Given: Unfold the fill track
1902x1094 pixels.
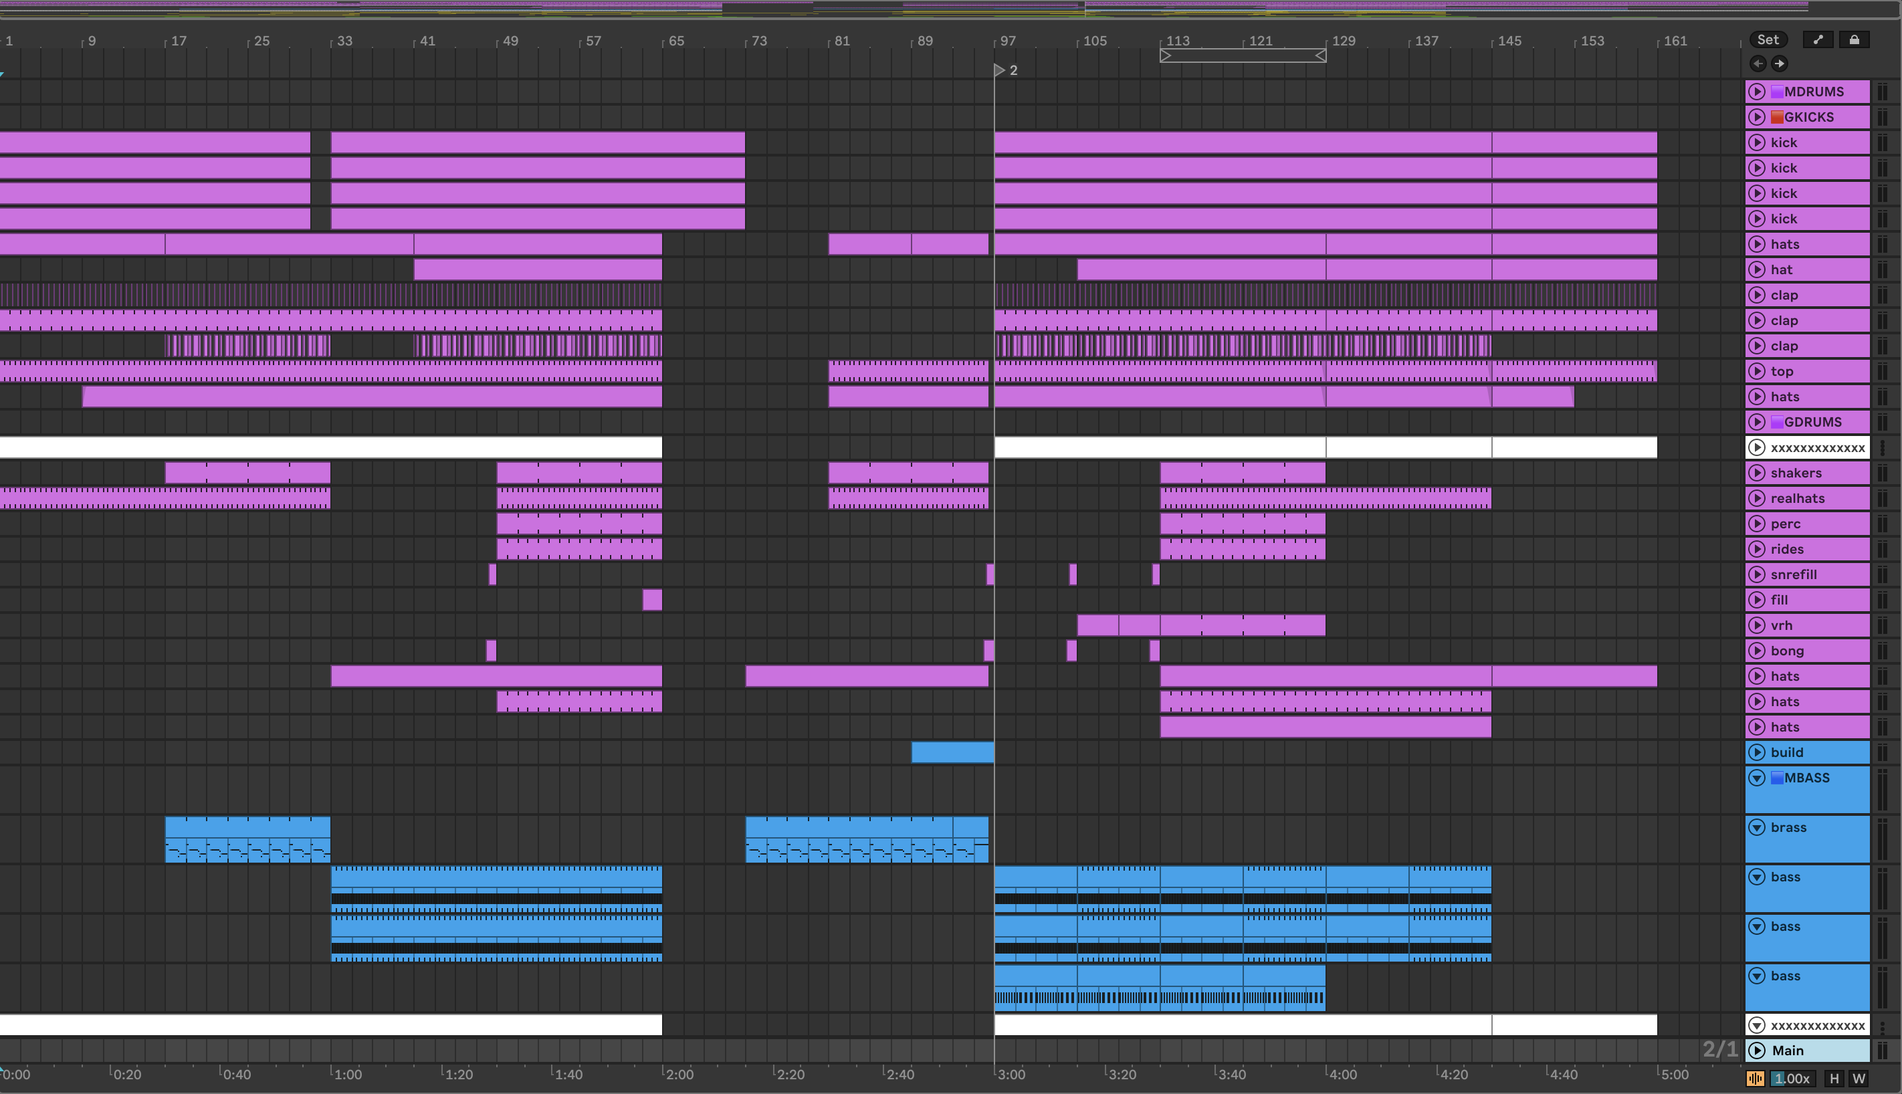Looking at the screenshot, I should click(x=1757, y=600).
